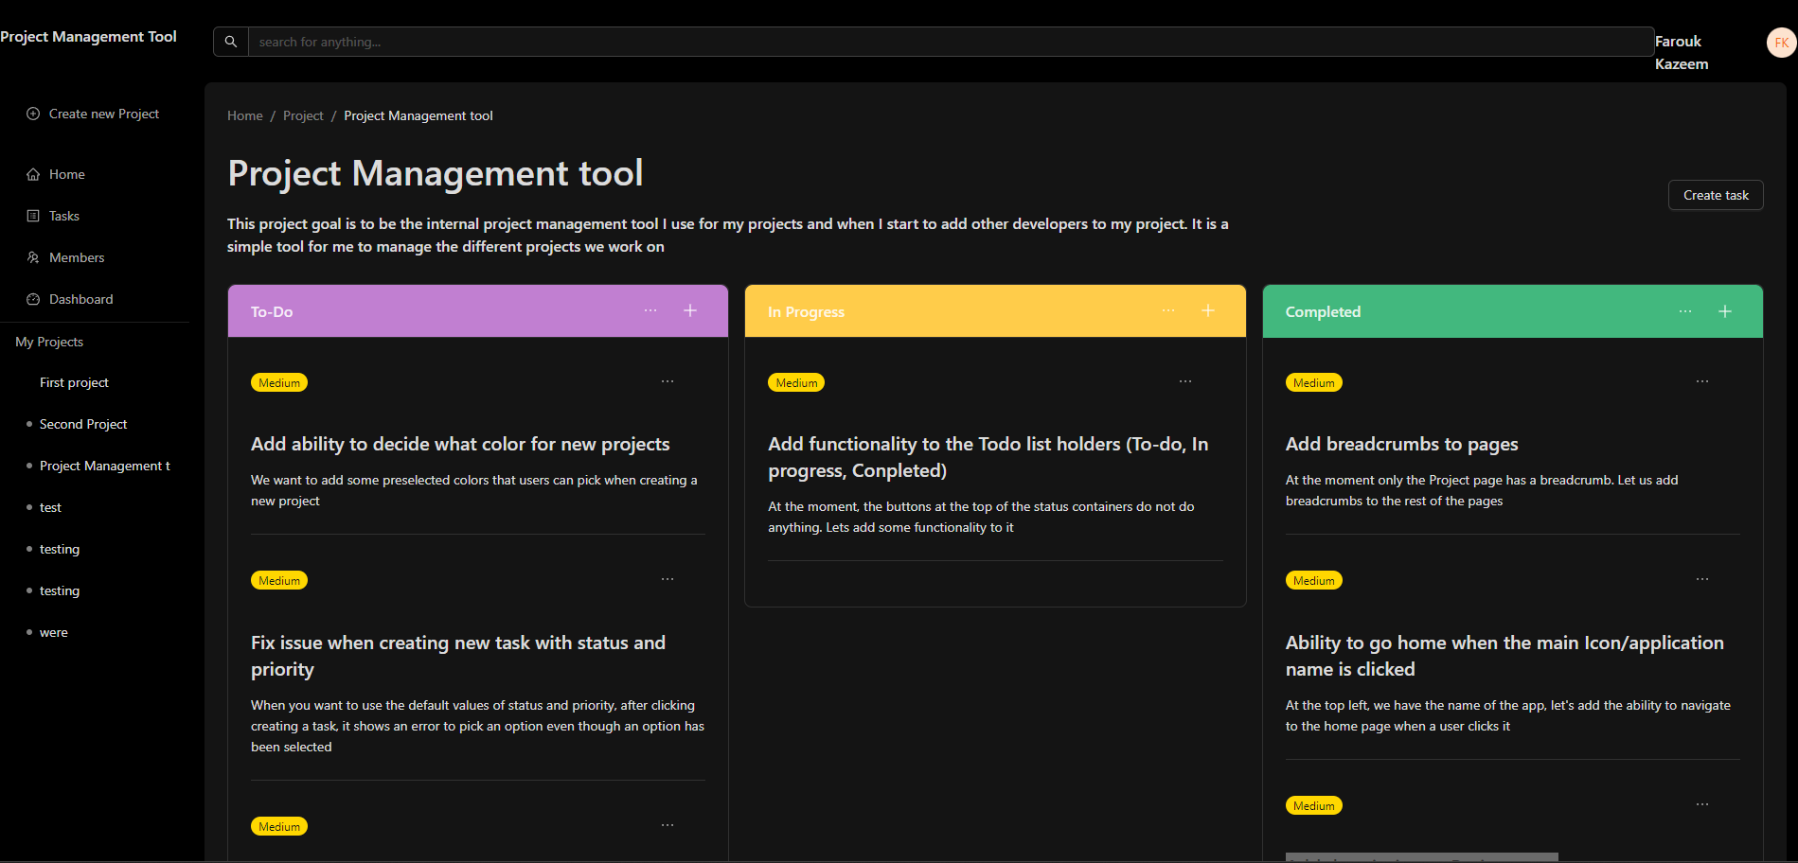Click the FK user avatar

click(1781, 43)
